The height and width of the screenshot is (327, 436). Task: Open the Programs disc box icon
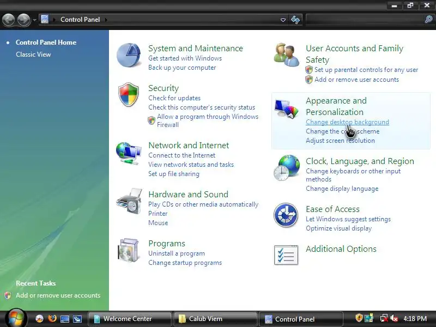128,250
